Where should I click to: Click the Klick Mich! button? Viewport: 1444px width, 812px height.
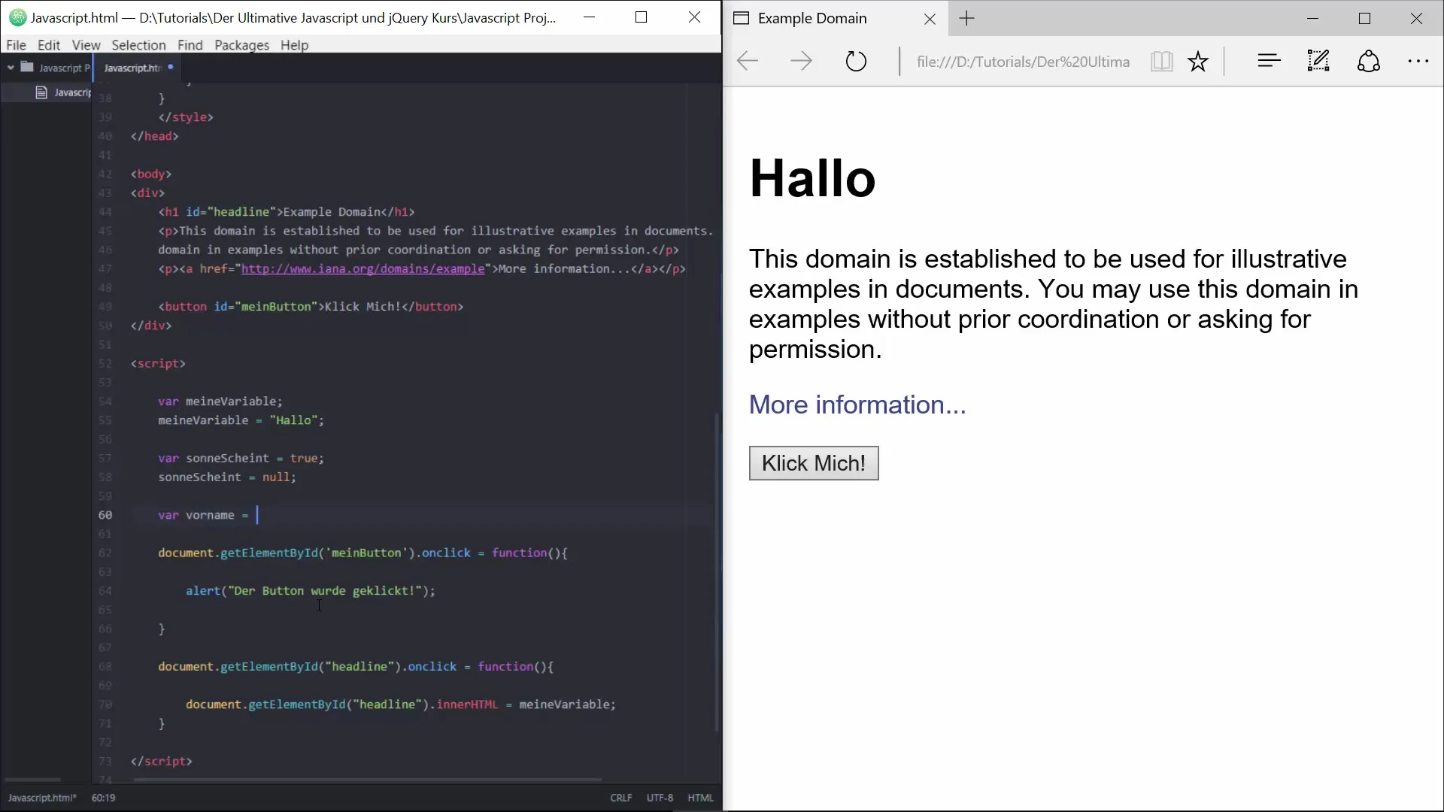coord(814,463)
